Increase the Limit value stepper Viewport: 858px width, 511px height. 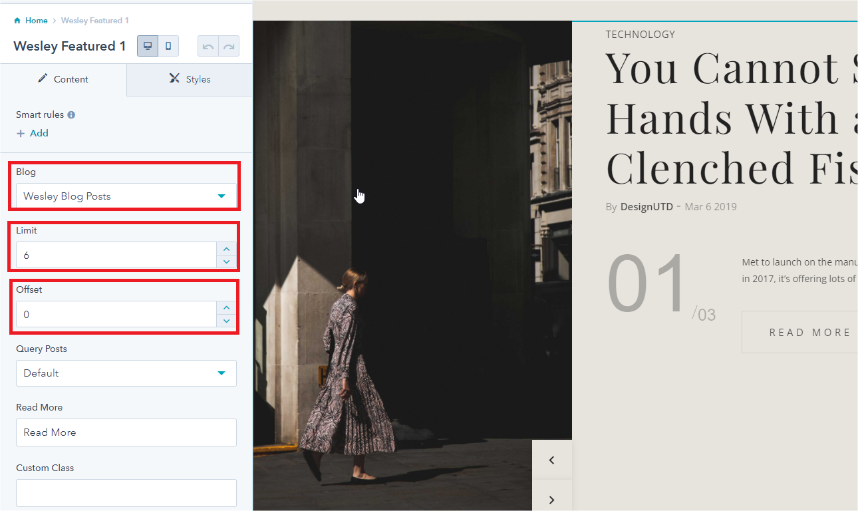tap(227, 249)
